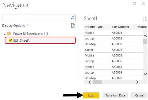The height and width of the screenshot is (100, 148).
Task: Focus the navigator search box
Action: coord(36,18)
